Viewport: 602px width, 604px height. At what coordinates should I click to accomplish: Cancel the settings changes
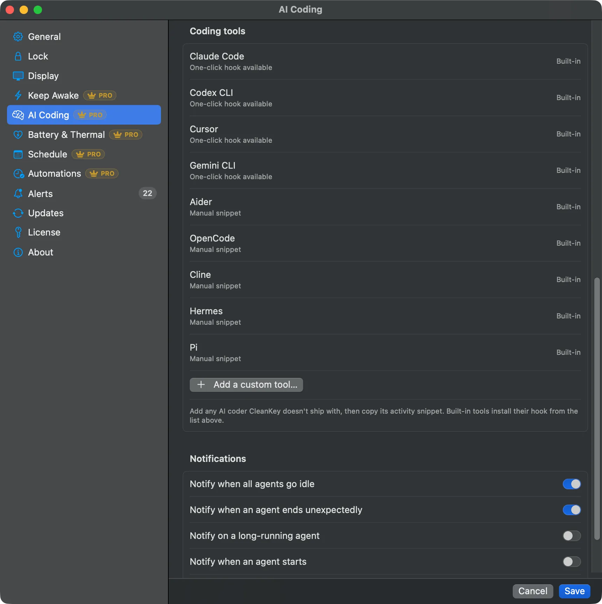coord(533,591)
